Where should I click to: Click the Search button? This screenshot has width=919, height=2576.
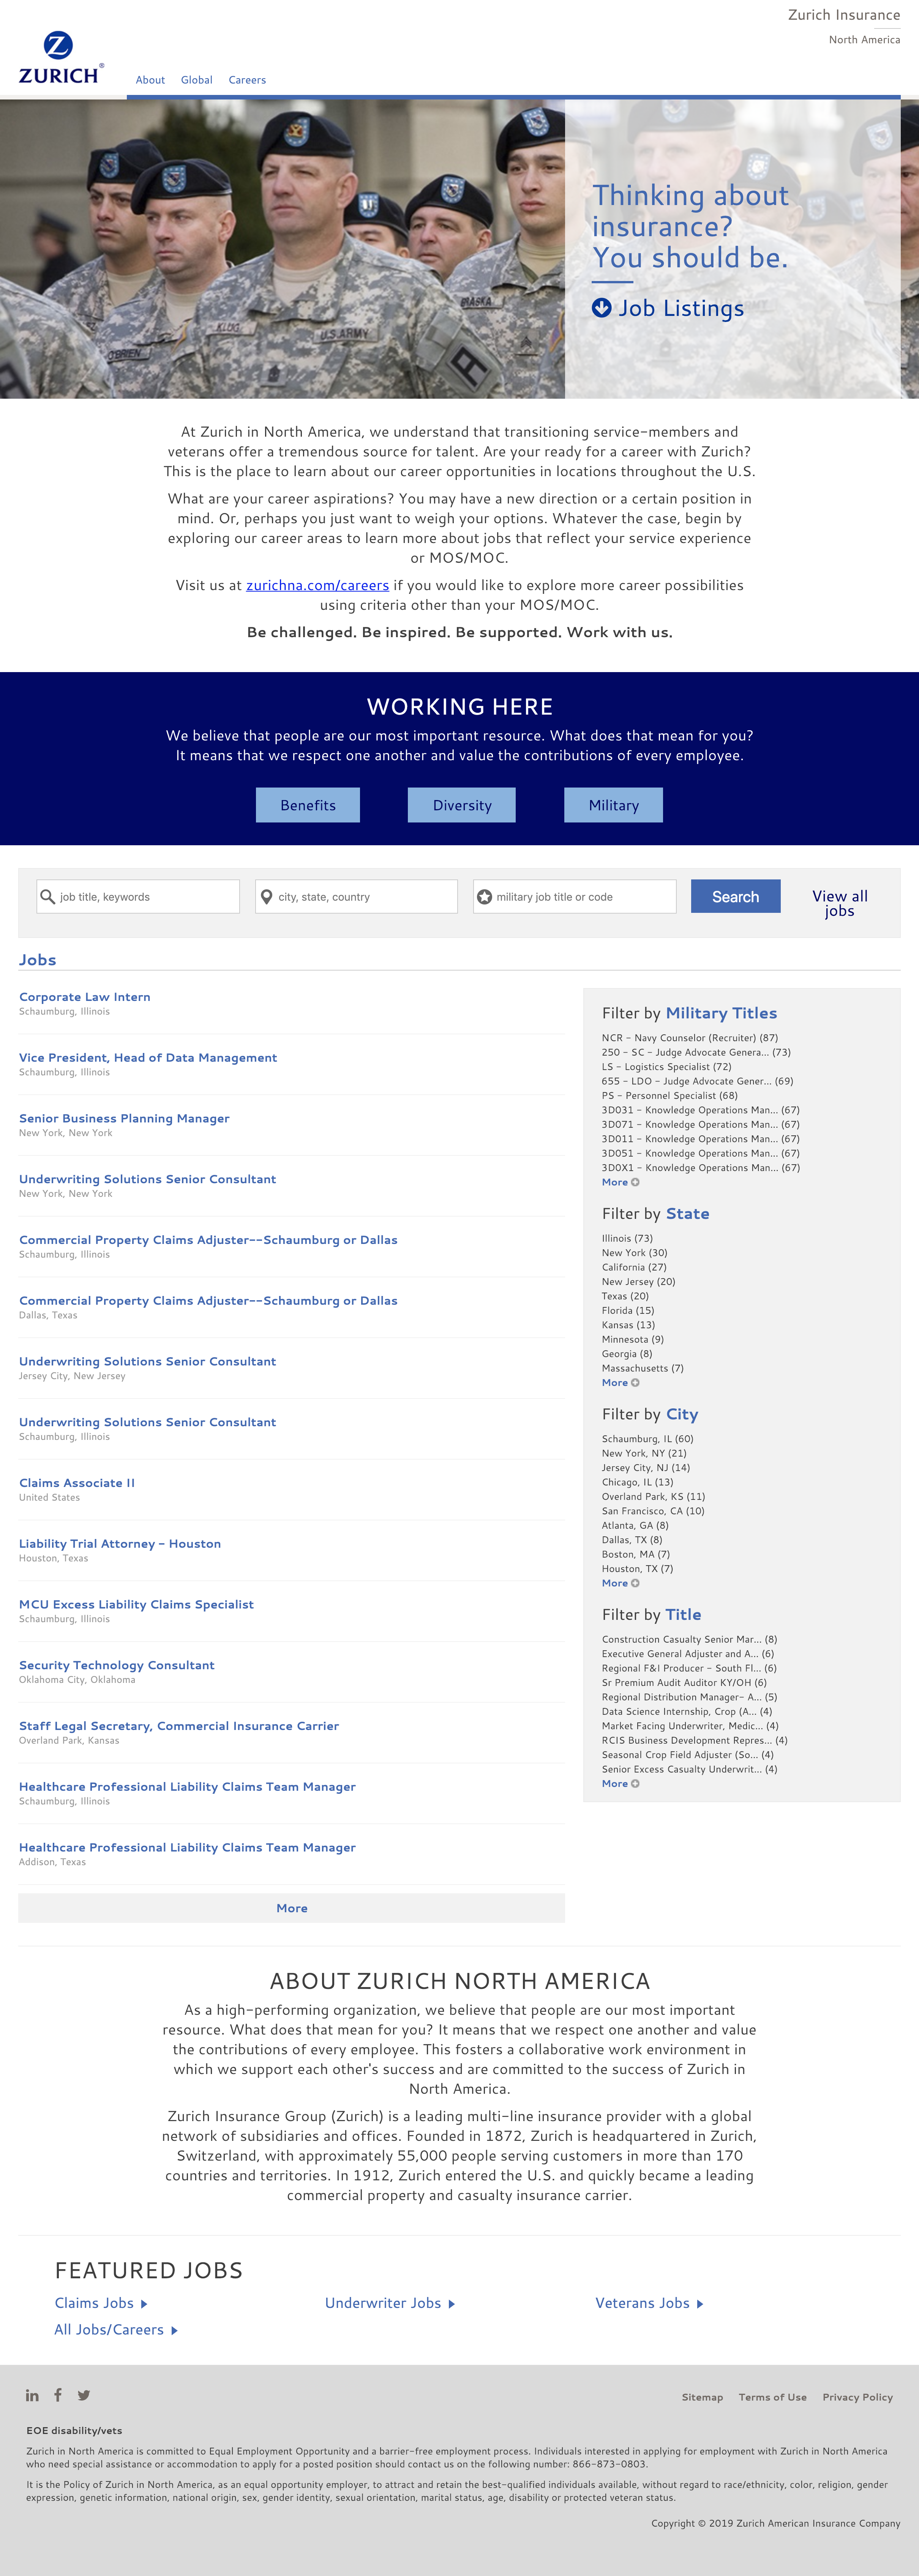pyautogui.click(x=736, y=897)
